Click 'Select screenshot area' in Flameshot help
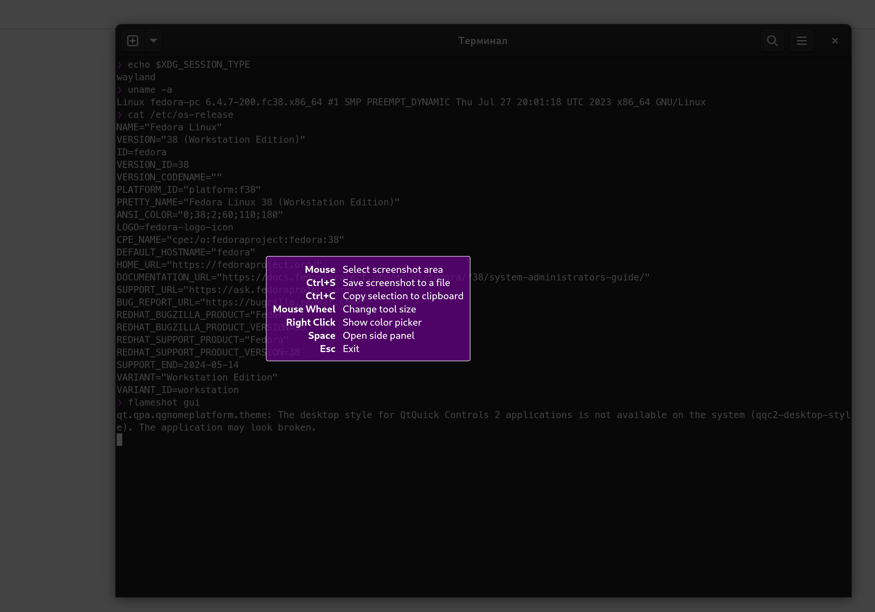This screenshot has height=612, width=875. click(x=393, y=270)
